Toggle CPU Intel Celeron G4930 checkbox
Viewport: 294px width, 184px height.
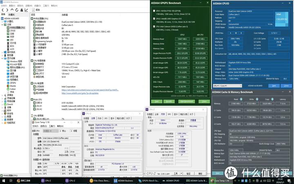(x=154, y=27)
